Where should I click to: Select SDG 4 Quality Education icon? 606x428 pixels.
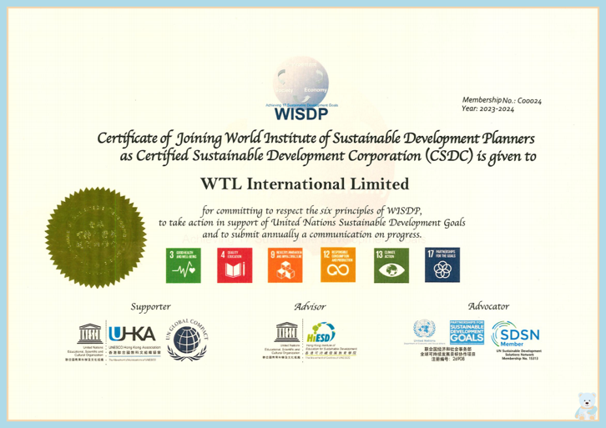click(235, 265)
